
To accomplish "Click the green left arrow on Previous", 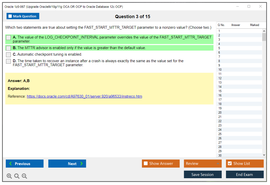I will [10, 164].
